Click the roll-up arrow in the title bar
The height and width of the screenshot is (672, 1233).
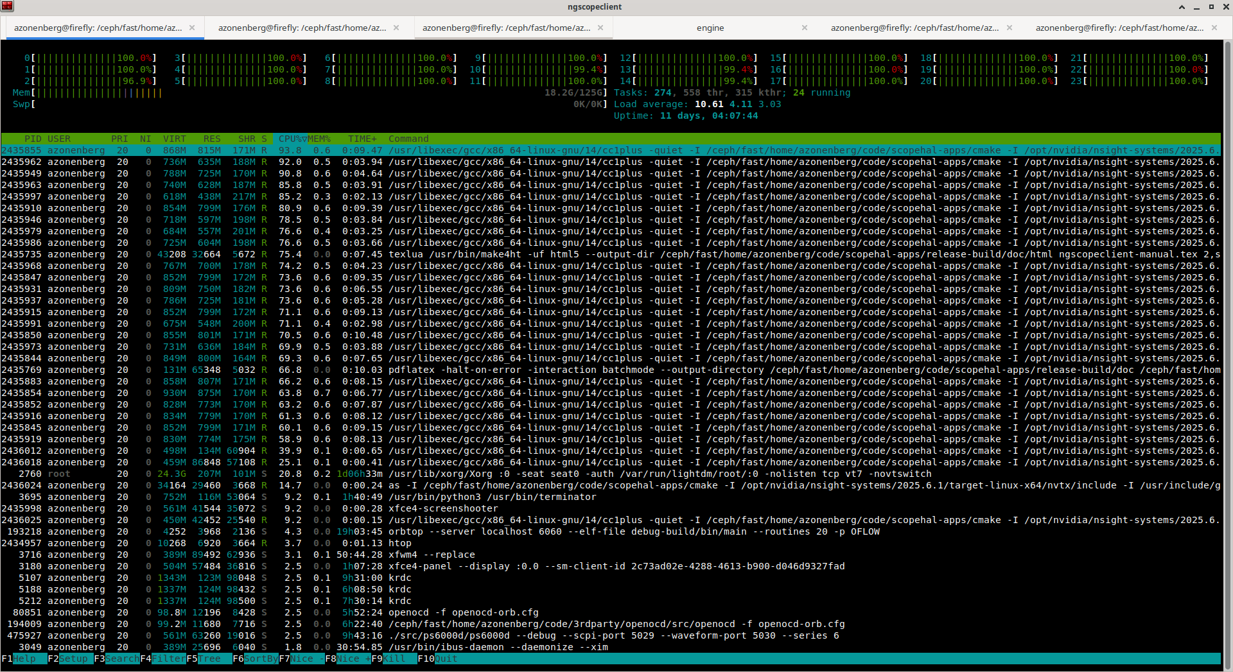[1182, 7]
